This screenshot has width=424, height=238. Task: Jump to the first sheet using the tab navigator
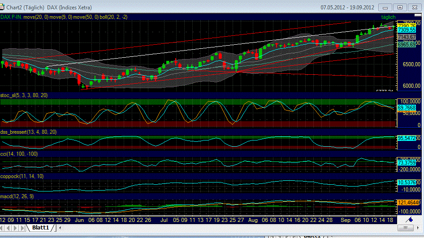click(x=2, y=228)
